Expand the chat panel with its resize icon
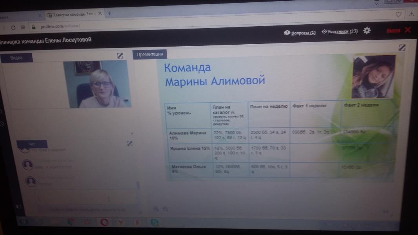The height and width of the screenshot is (235, 418). click(130, 143)
